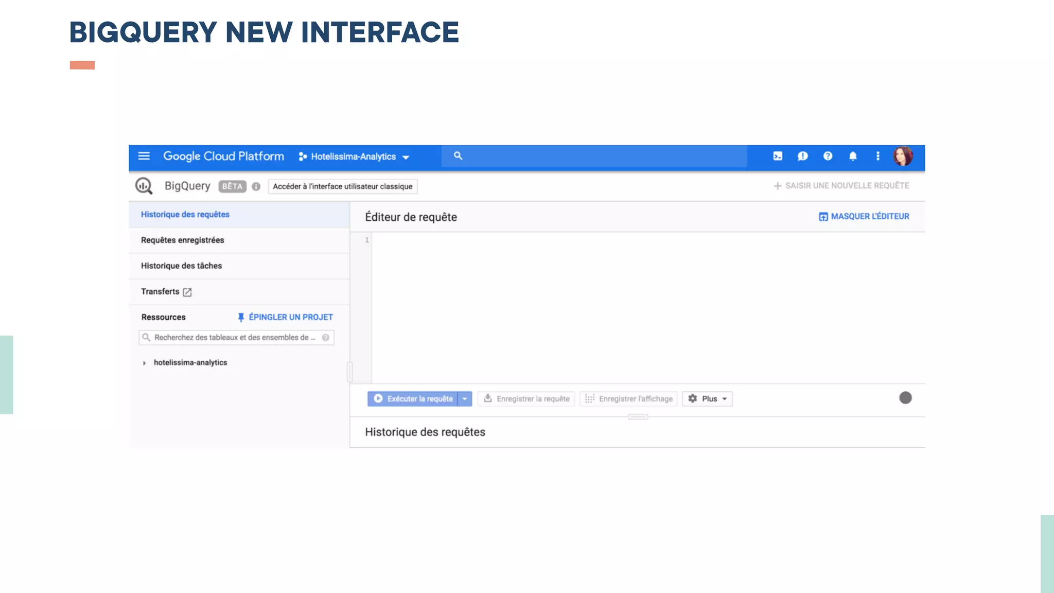Viewport: 1054px width, 593px height.
Task: Focus the top blue search field
Action: tap(594, 156)
